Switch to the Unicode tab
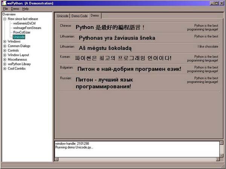The image size is (226, 169). pos(63,16)
